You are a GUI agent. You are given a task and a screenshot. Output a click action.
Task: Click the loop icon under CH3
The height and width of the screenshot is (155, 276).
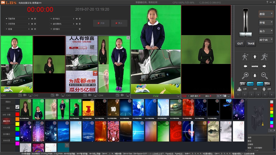tap(85, 95)
